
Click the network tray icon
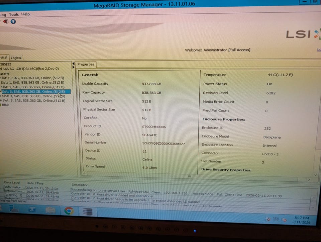click(276, 219)
